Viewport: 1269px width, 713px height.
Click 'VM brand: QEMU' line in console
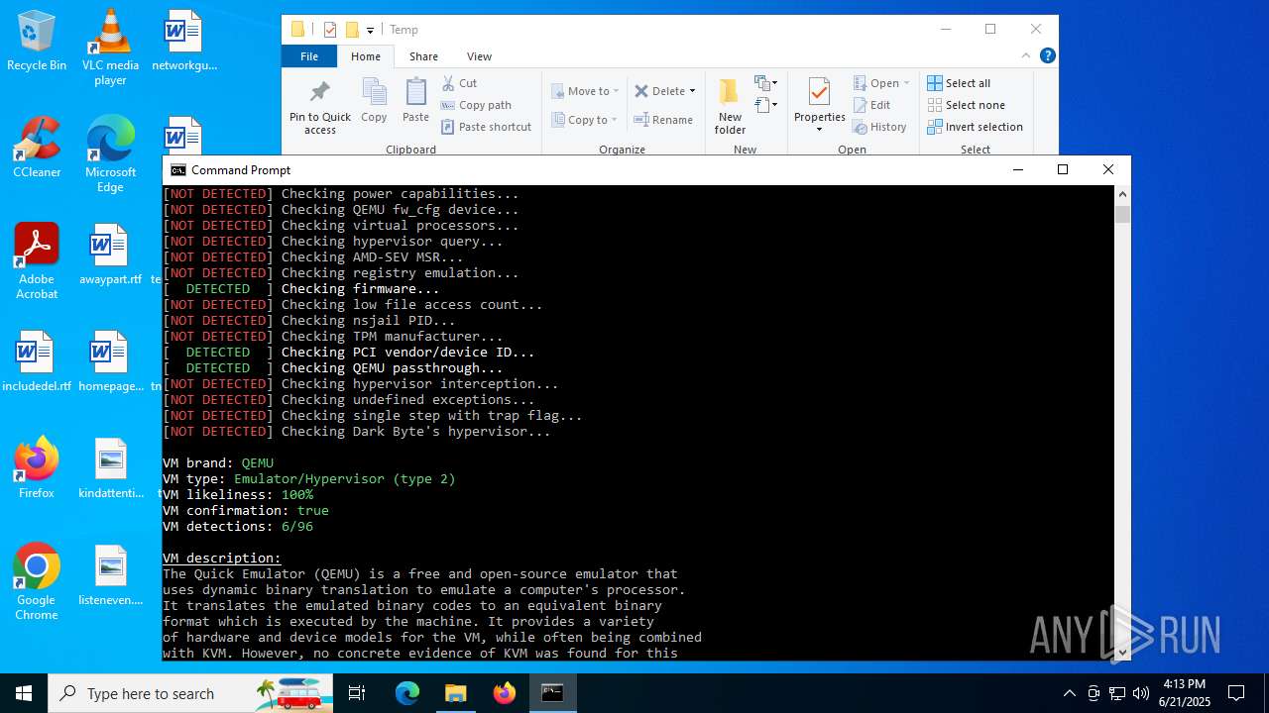[x=218, y=462]
